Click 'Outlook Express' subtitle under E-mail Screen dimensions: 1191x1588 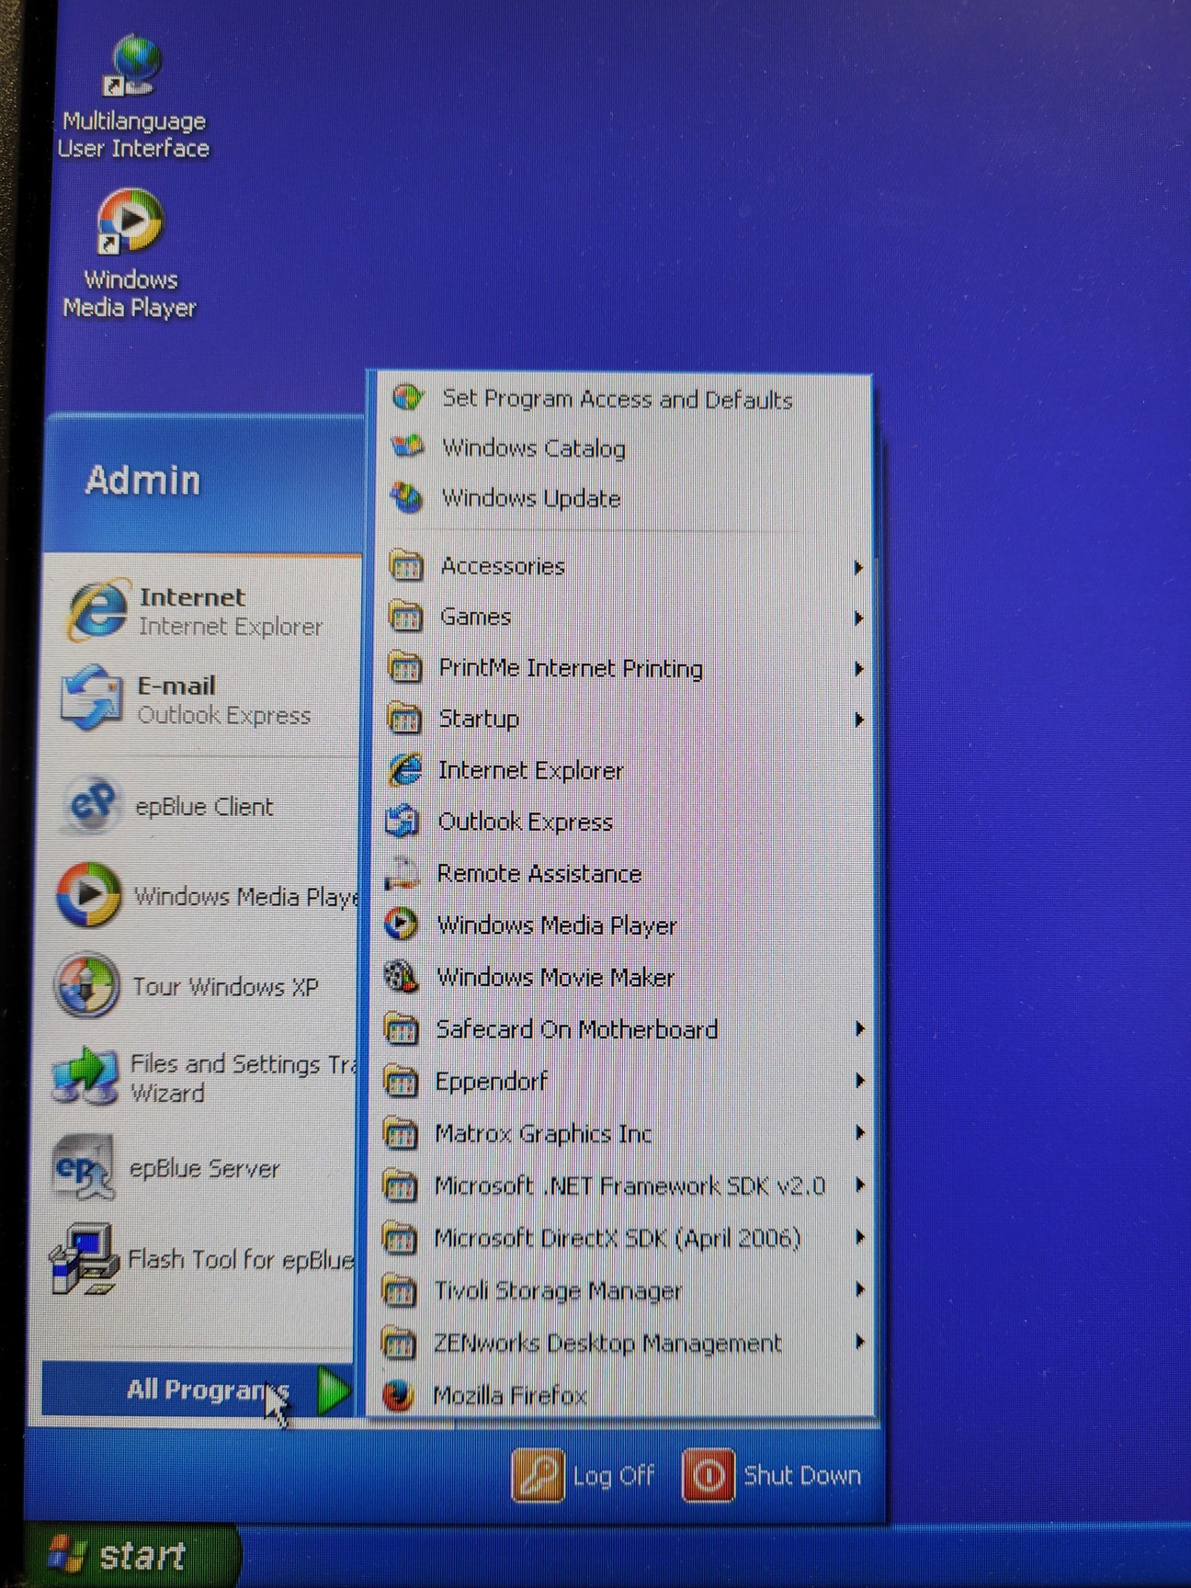click(224, 715)
